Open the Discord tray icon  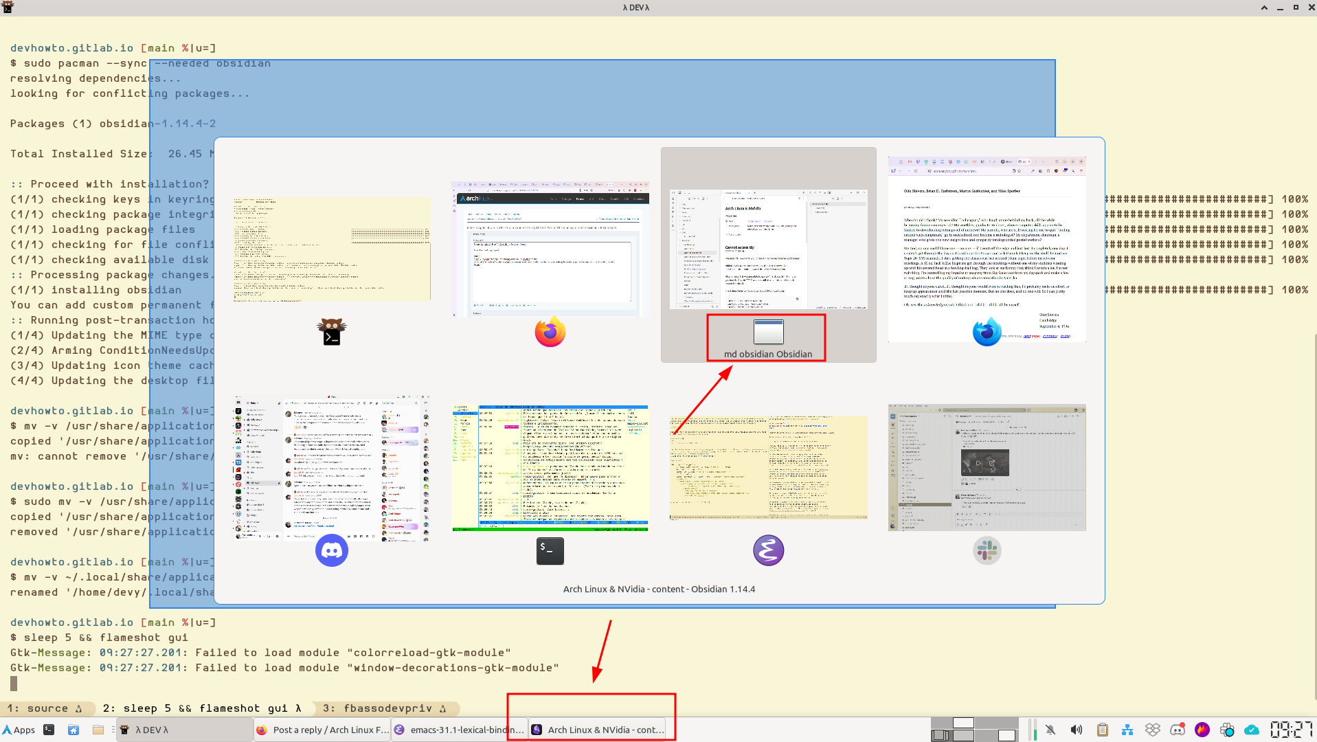click(1178, 730)
